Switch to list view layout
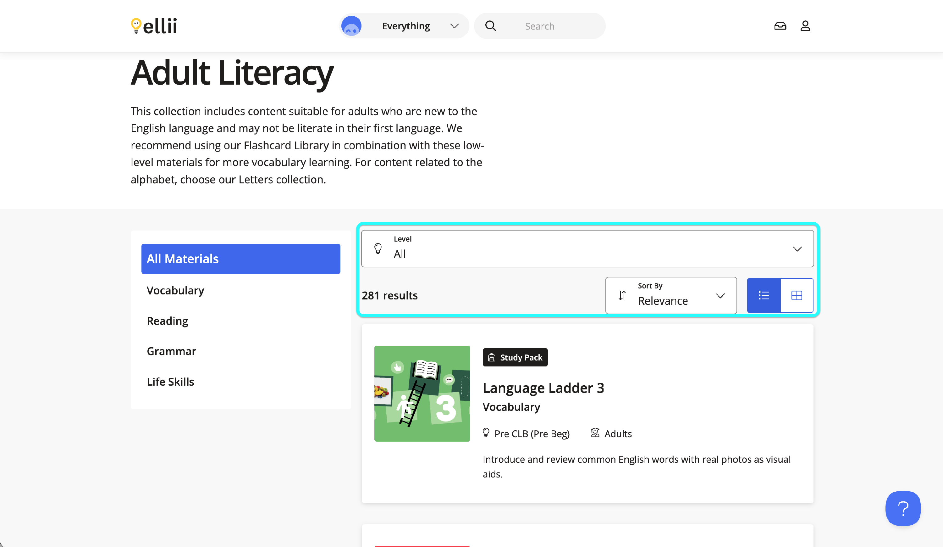Viewport: 943px width, 547px height. (x=764, y=295)
